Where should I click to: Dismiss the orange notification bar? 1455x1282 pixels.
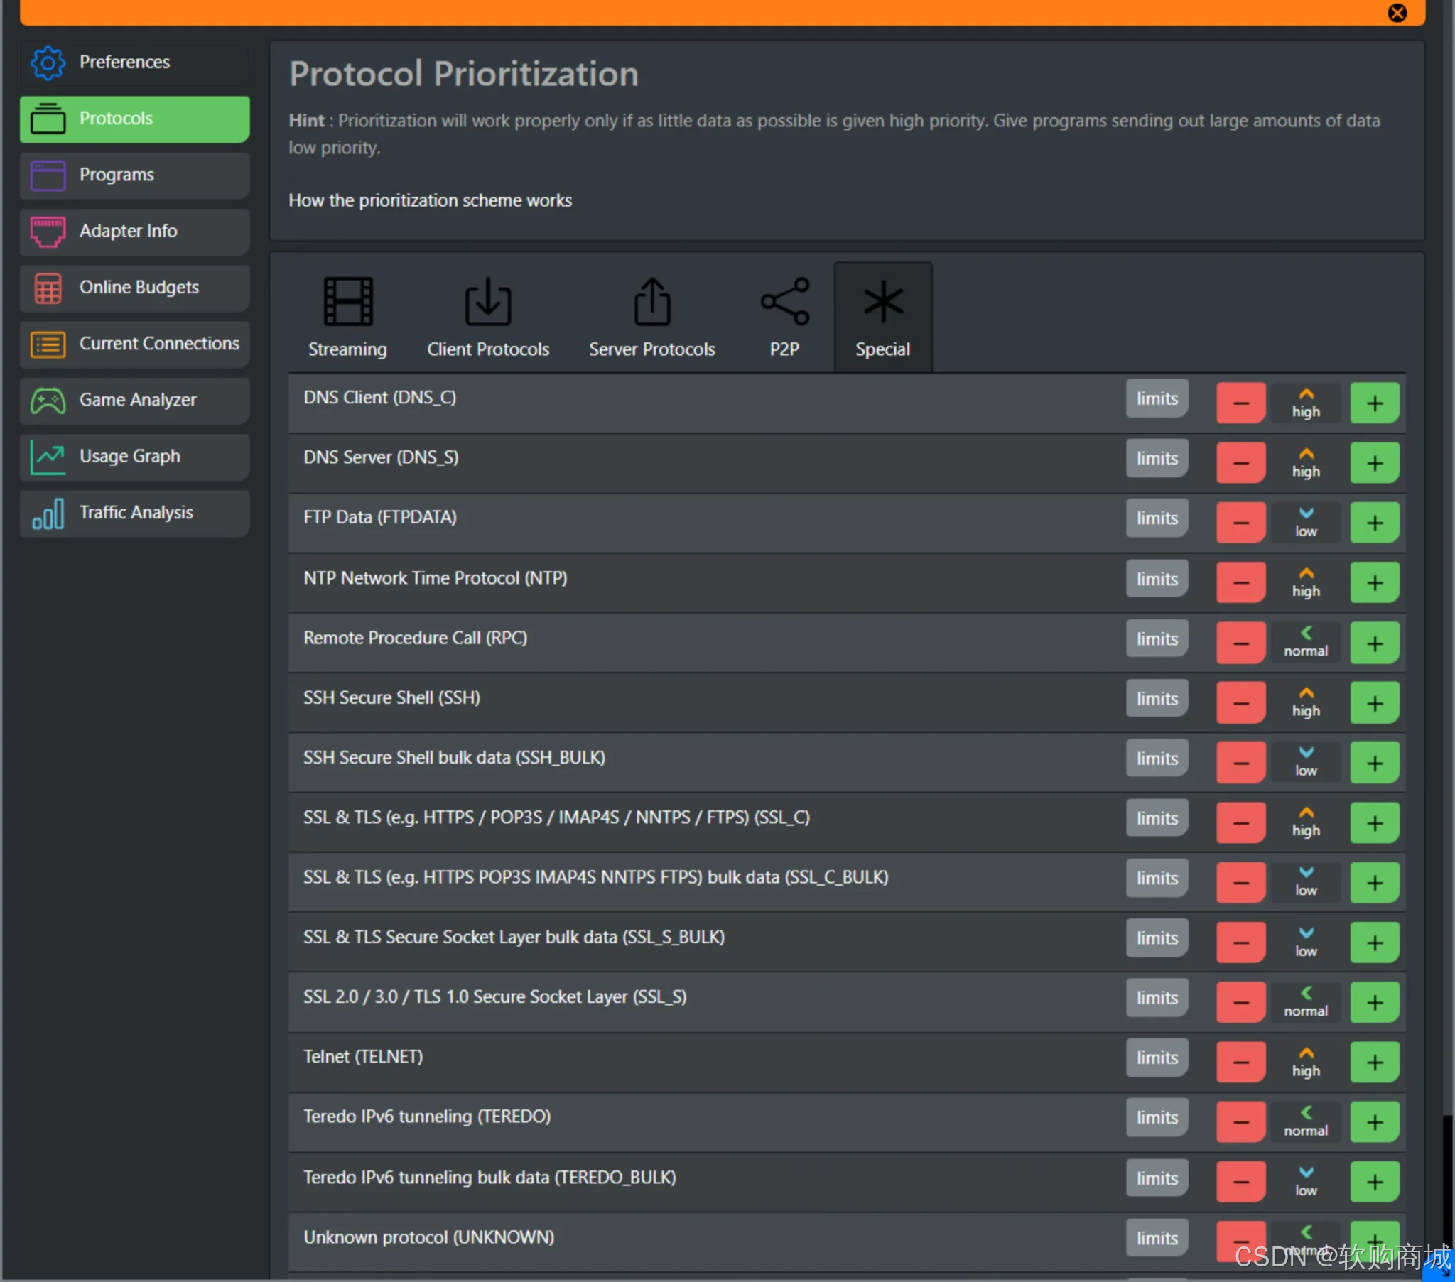pos(1397,13)
